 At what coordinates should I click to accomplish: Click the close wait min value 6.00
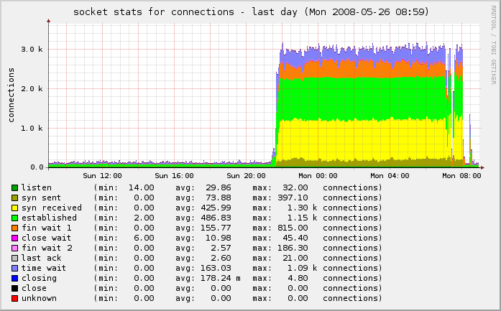pos(144,238)
